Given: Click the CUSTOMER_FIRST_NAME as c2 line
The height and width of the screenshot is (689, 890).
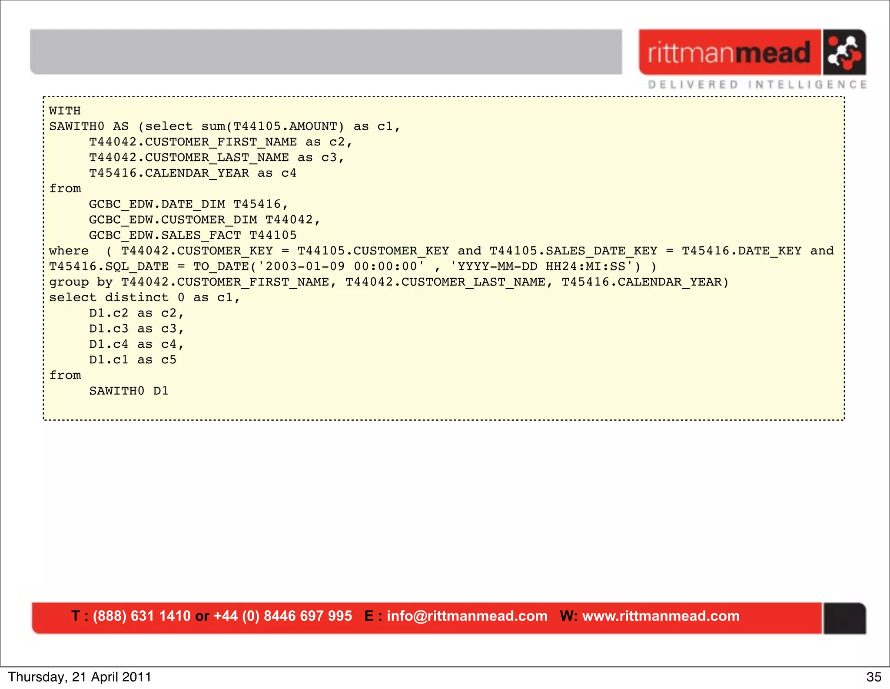Looking at the screenshot, I should point(220,142).
